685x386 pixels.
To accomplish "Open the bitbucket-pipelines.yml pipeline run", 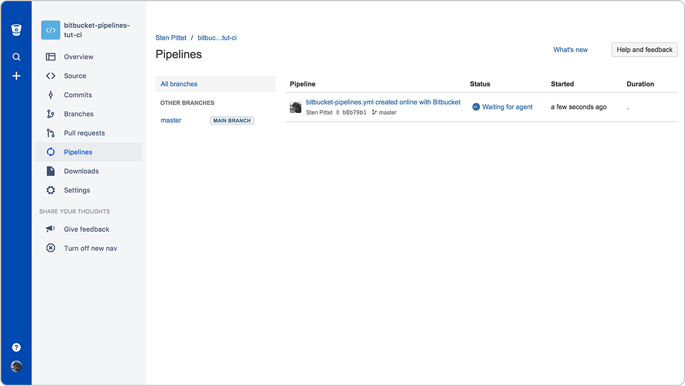I will (x=383, y=102).
